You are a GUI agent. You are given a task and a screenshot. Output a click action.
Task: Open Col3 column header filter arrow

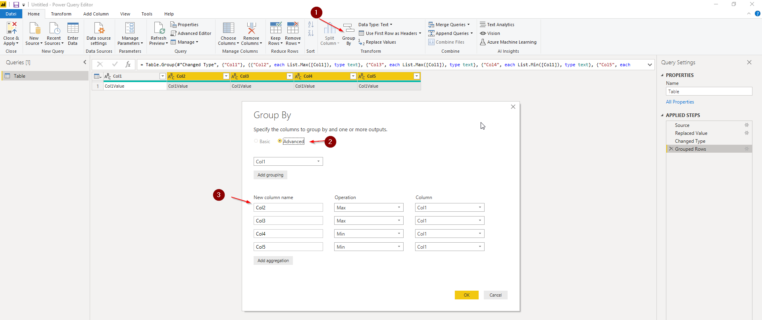tap(289, 76)
